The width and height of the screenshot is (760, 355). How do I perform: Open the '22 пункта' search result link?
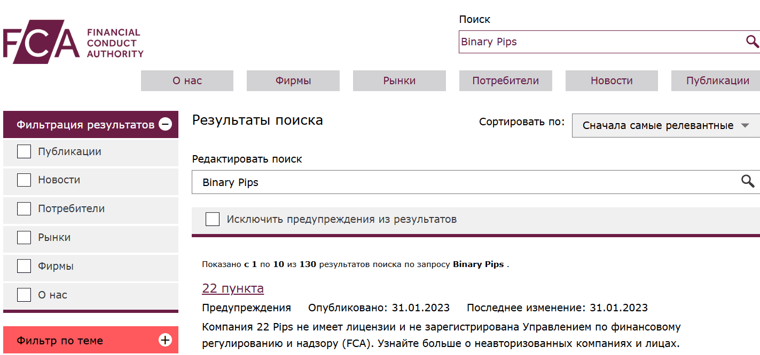[232, 288]
